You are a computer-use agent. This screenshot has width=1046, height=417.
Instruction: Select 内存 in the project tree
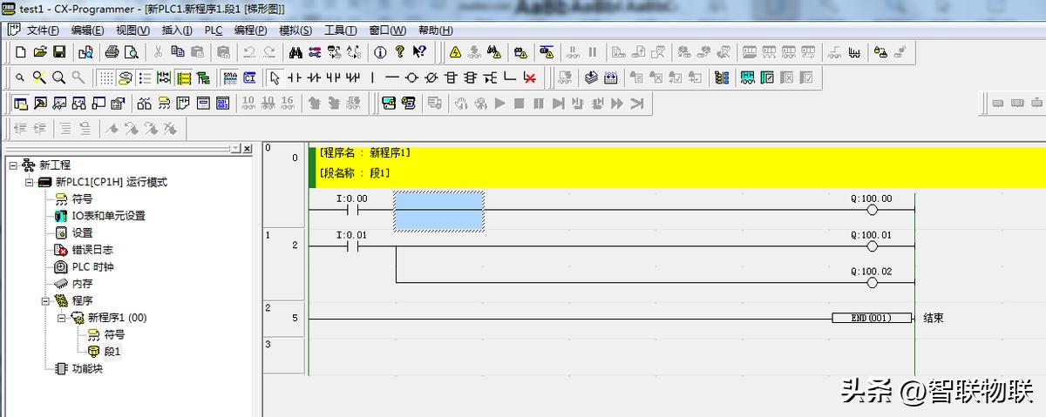[x=82, y=284]
